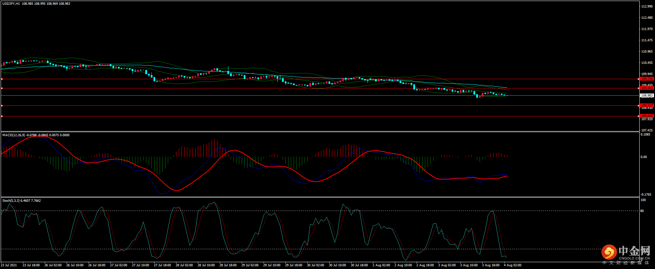
Task: Grab the left-end handle of the 109.303 line
Action: 2,88
